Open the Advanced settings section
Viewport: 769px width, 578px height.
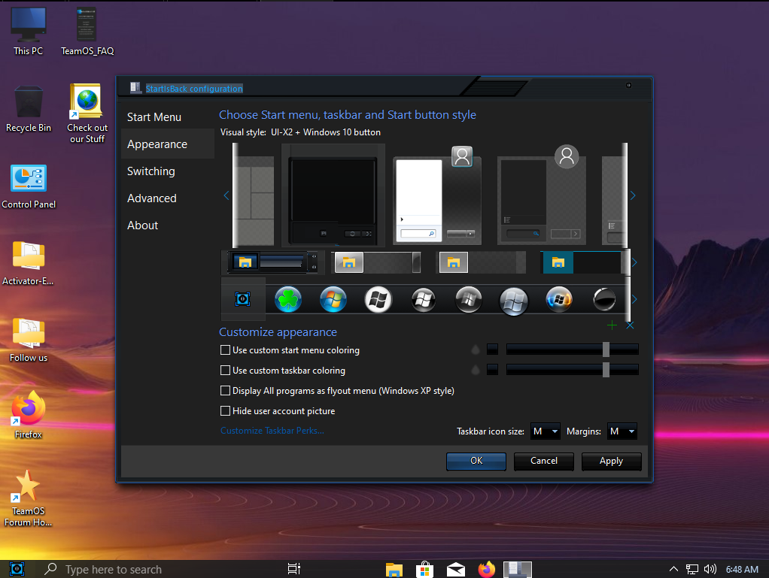click(x=152, y=198)
